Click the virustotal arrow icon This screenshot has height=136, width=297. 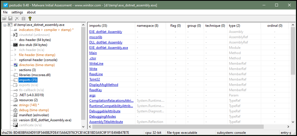[15, 35]
